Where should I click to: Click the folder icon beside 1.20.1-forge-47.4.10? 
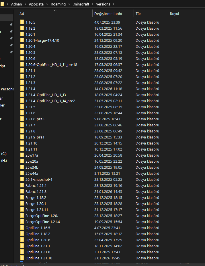coord(22,40)
